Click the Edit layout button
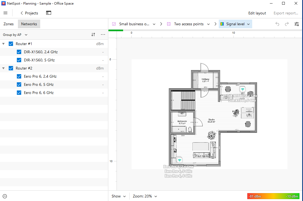The width and height of the screenshot is (303, 201). [x=257, y=13]
